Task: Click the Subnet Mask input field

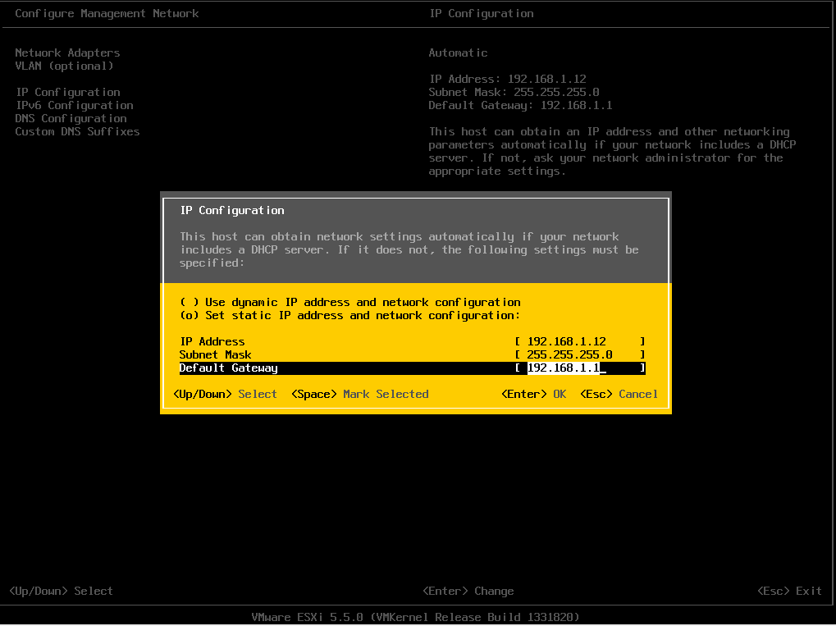Action: 579,354
